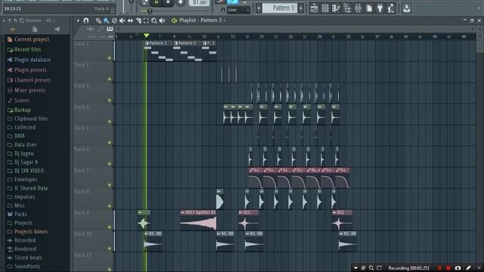Click the transport record button
This screenshot has width=484, height=272.
(x=180, y=2)
